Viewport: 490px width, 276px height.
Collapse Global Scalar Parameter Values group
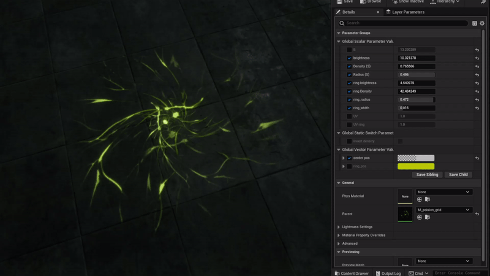(339, 41)
